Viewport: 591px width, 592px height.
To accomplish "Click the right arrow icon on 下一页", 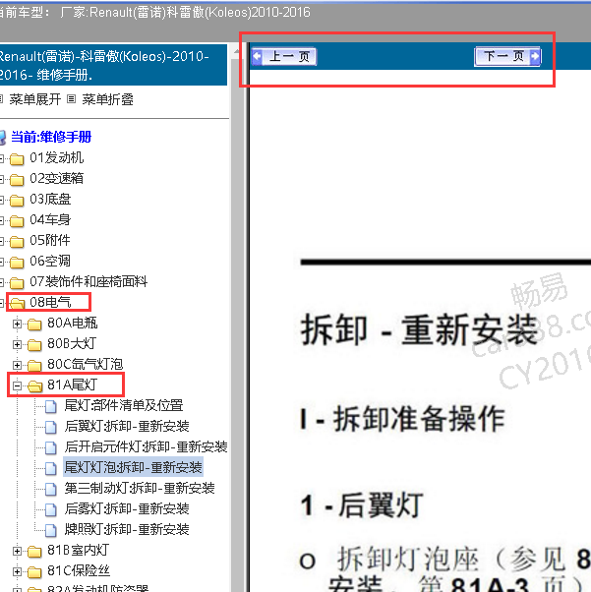I will [x=535, y=57].
